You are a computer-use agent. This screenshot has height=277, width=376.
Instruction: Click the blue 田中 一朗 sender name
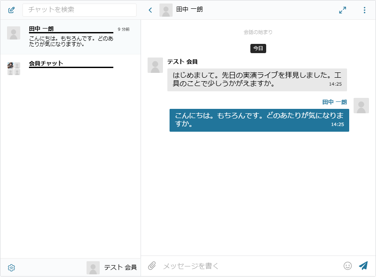(335, 102)
